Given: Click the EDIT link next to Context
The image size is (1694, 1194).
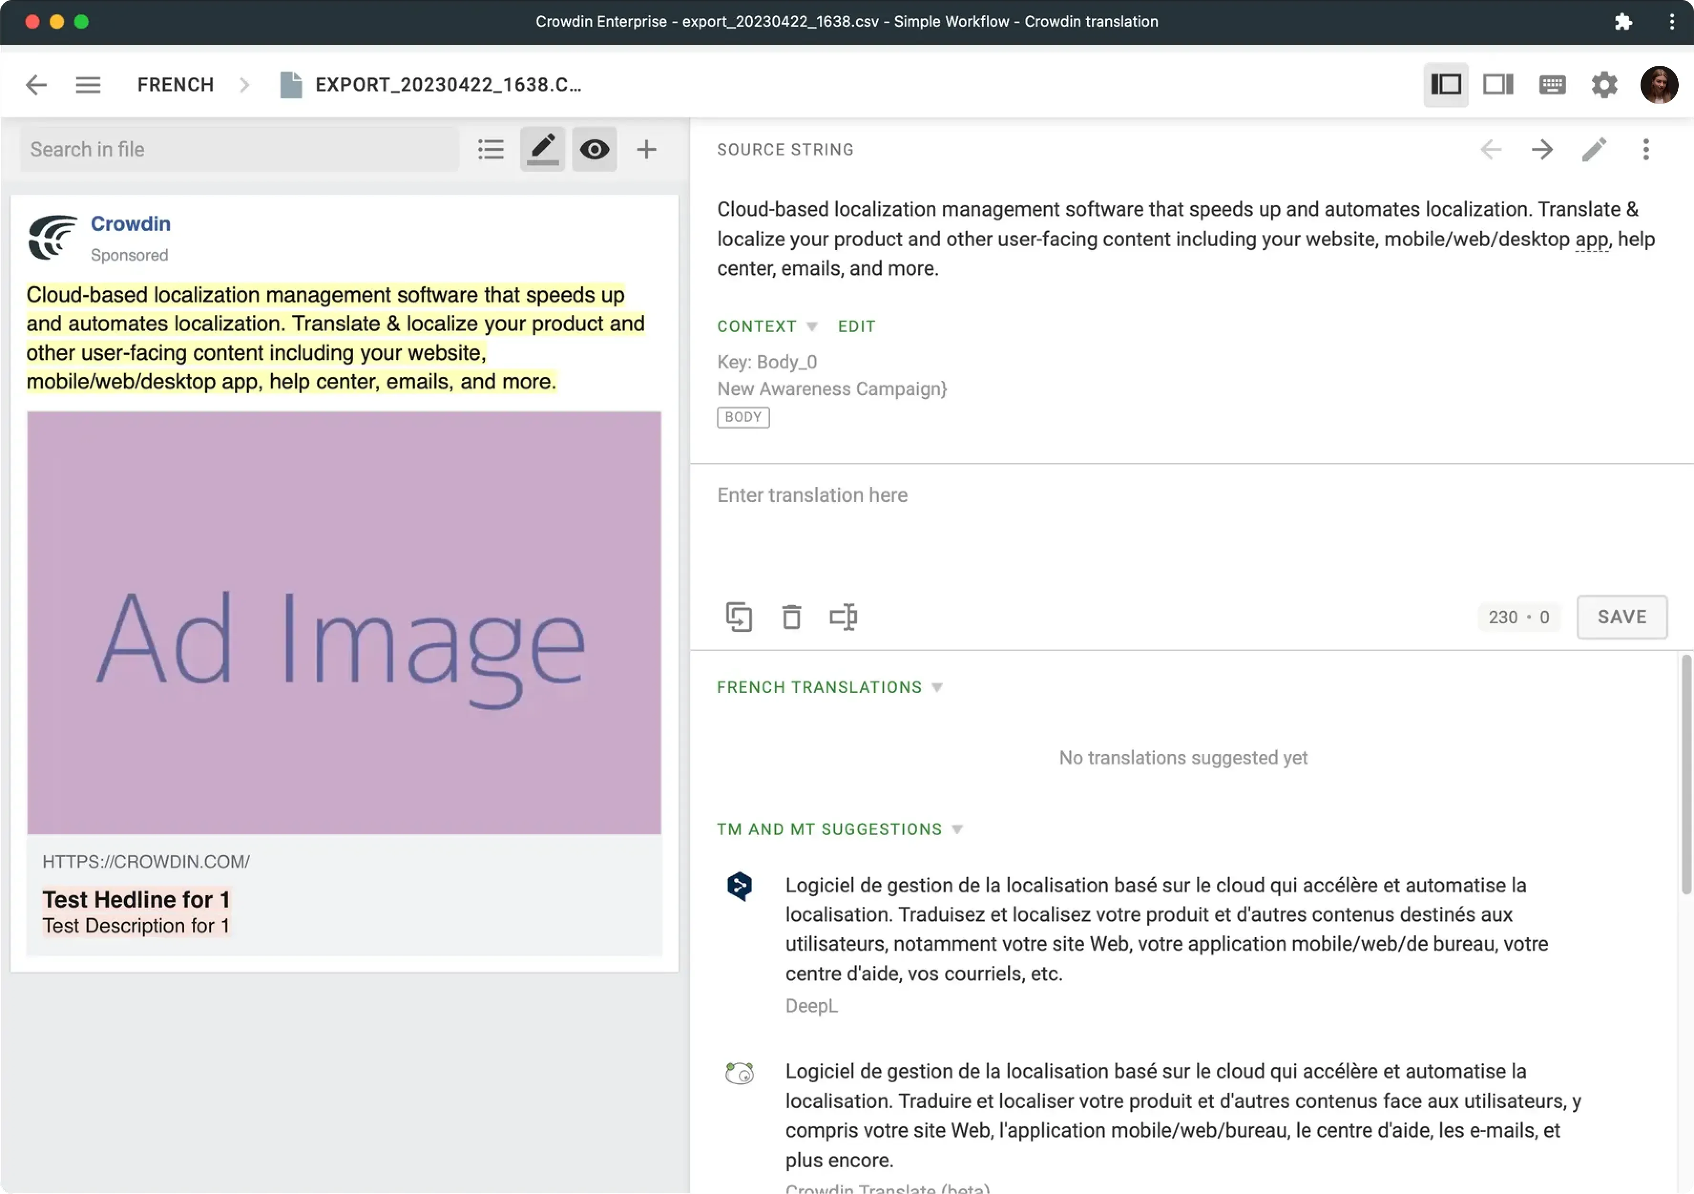Looking at the screenshot, I should (x=856, y=325).
